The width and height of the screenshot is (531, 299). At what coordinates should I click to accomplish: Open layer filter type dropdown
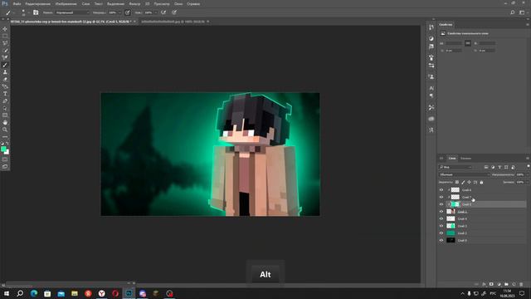(x=455, y=167)
